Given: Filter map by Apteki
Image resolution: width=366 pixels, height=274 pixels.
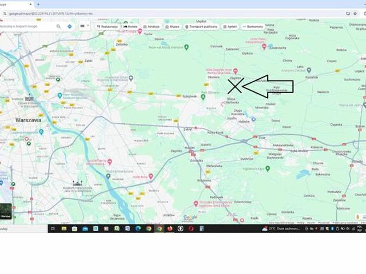Looking at the screenshot, I should coord(230,27).
